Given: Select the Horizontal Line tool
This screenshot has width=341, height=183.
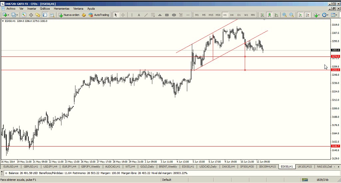Looking at the screenshot, I should click(x=188, y=15).
